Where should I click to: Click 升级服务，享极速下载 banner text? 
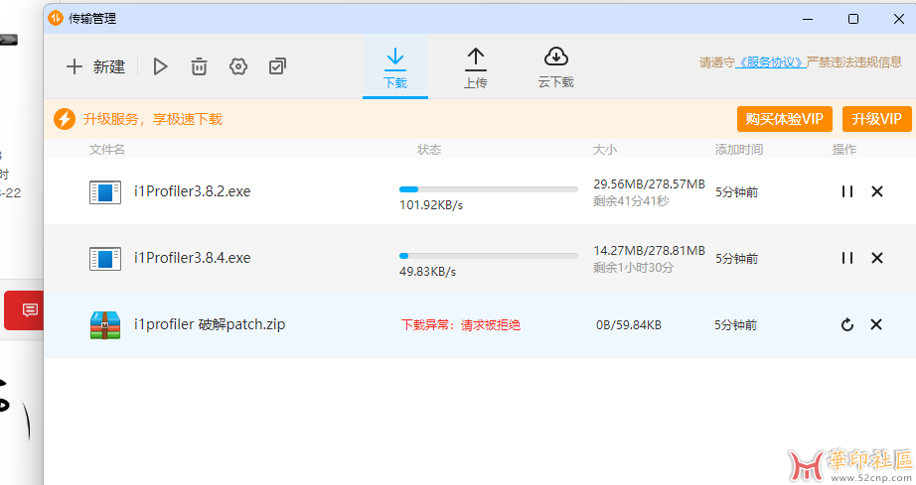152,119
